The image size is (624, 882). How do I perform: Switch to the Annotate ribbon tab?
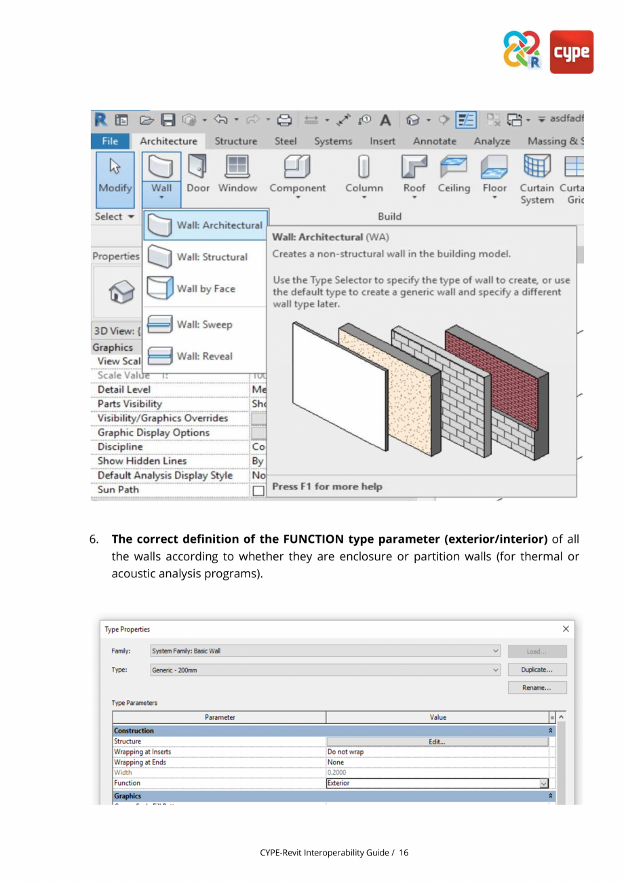434,141
